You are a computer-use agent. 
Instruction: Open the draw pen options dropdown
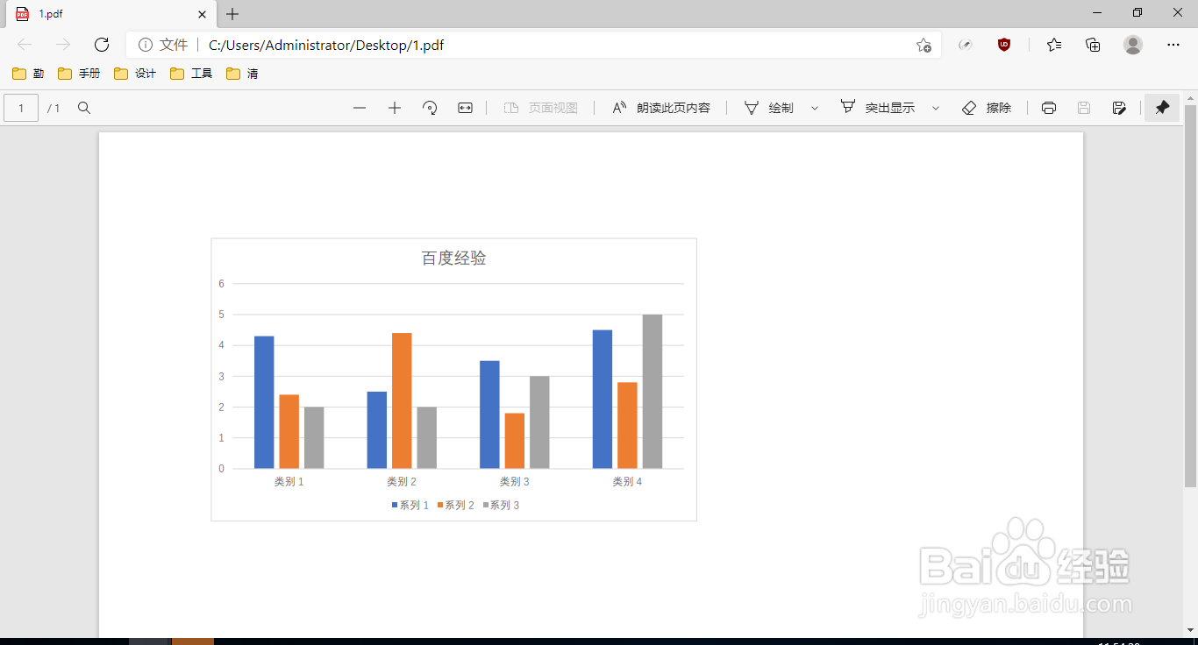[x=814, y=107]
